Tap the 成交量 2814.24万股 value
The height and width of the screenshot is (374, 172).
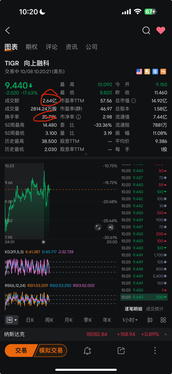tap(44, 109)
